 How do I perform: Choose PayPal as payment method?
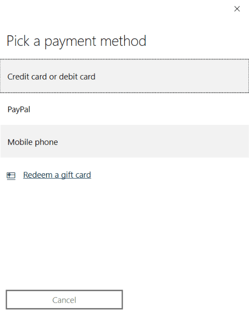[124, 109]
